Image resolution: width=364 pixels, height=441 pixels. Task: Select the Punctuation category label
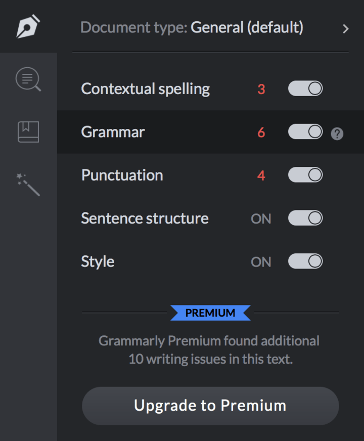click(x=122, y=175)
